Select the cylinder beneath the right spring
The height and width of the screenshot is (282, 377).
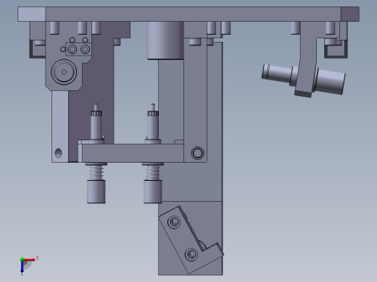point(153,192)
